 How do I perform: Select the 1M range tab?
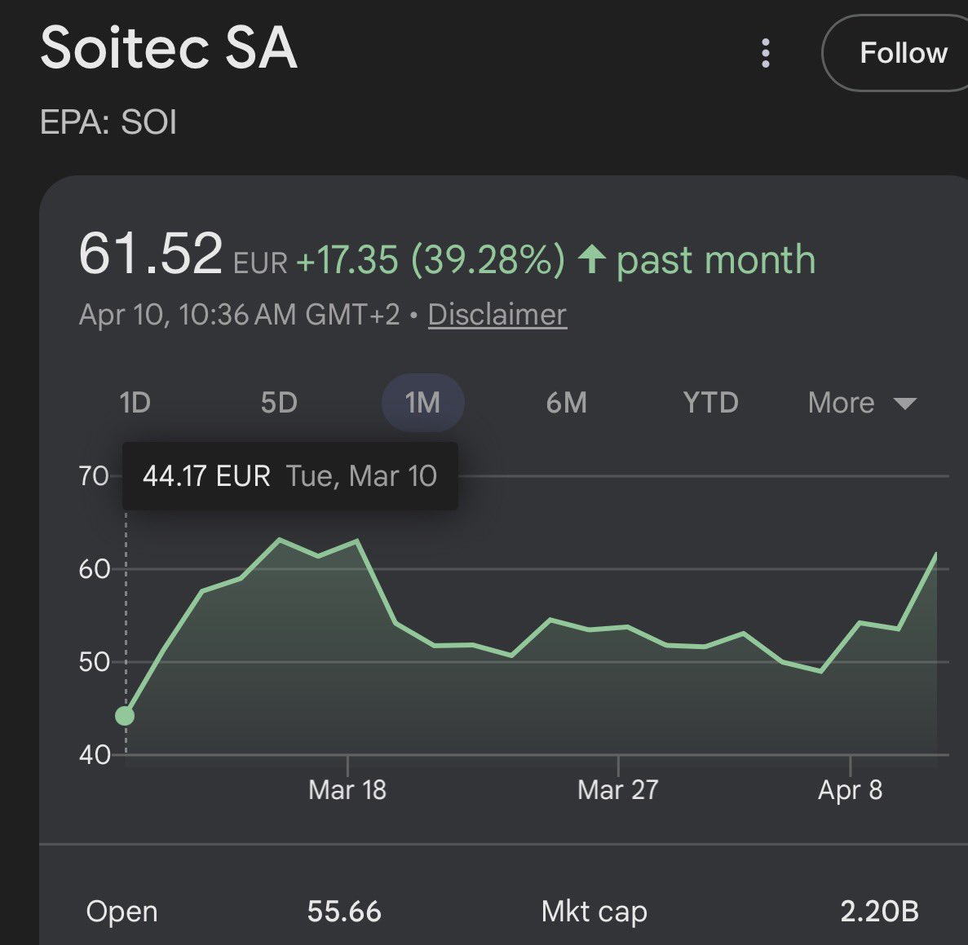pos(423,403)
